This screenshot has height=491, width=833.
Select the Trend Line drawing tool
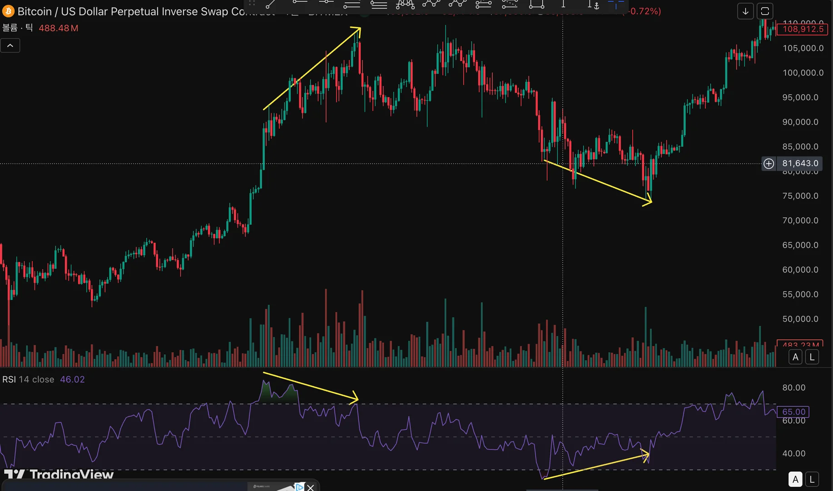point(271,5)
